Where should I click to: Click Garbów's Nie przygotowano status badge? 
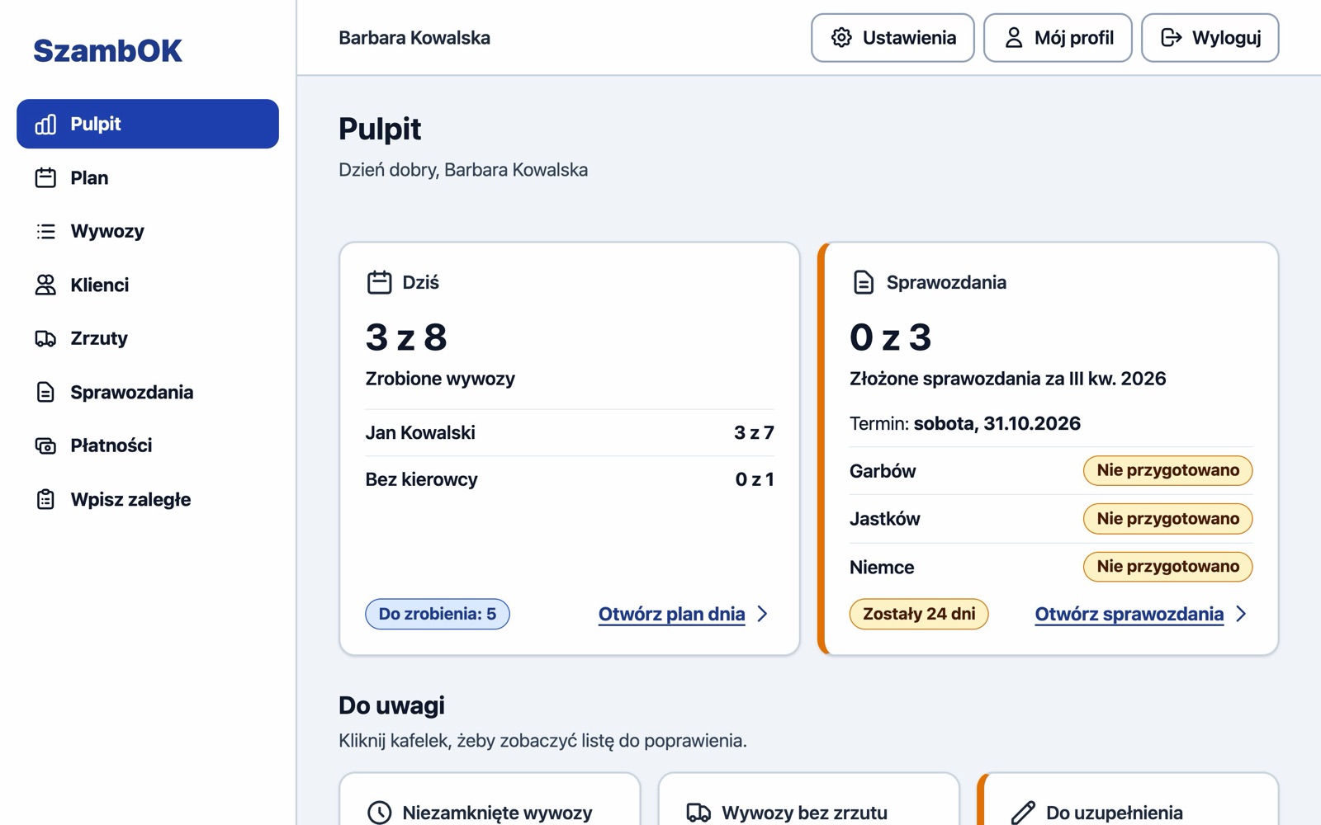[x=1167, y=470]
